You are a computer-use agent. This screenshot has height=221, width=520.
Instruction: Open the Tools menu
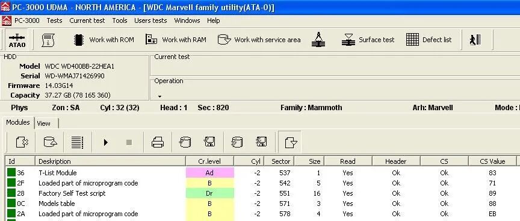[120, 20]
